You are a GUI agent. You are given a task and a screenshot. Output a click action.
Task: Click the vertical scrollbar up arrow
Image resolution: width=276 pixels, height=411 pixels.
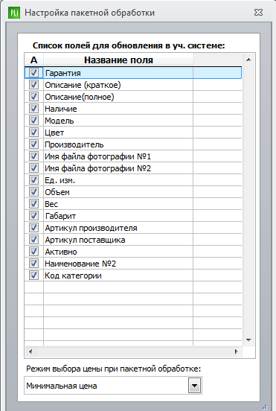[248, 60]
